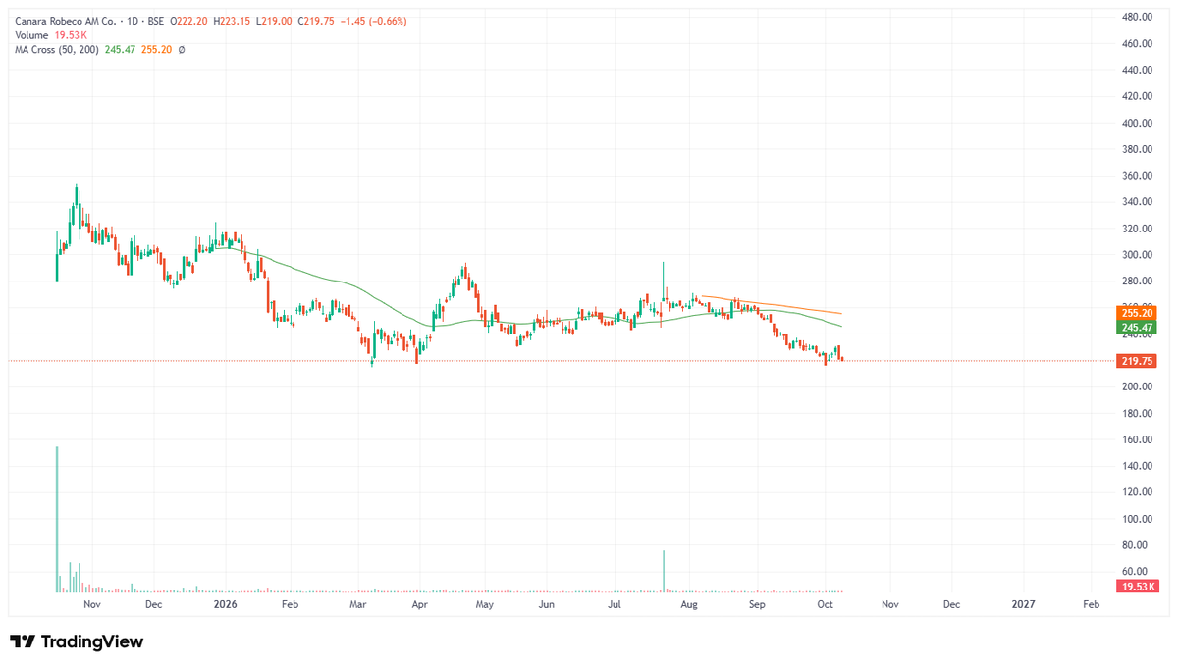The height and width of the screenshot is (667, 1178).
Task: Click the 400.00 price scale label
Action: 1137,124
